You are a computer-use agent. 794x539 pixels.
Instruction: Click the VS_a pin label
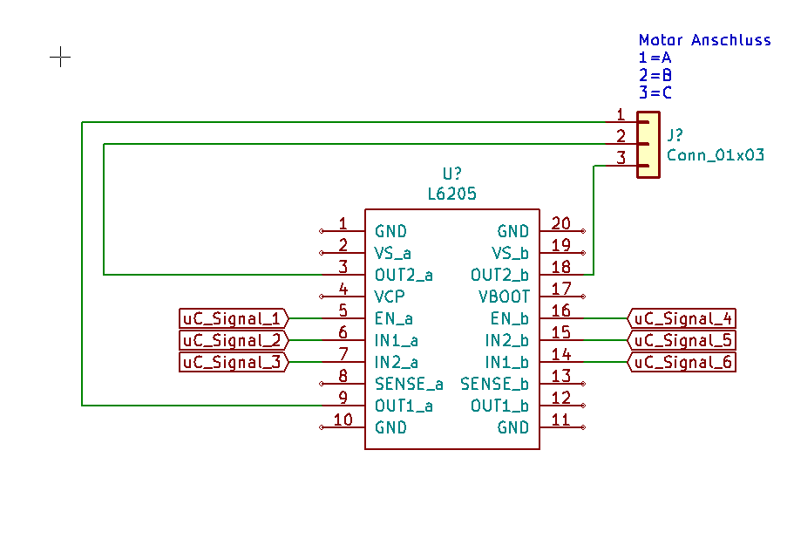tap(392, 253)
